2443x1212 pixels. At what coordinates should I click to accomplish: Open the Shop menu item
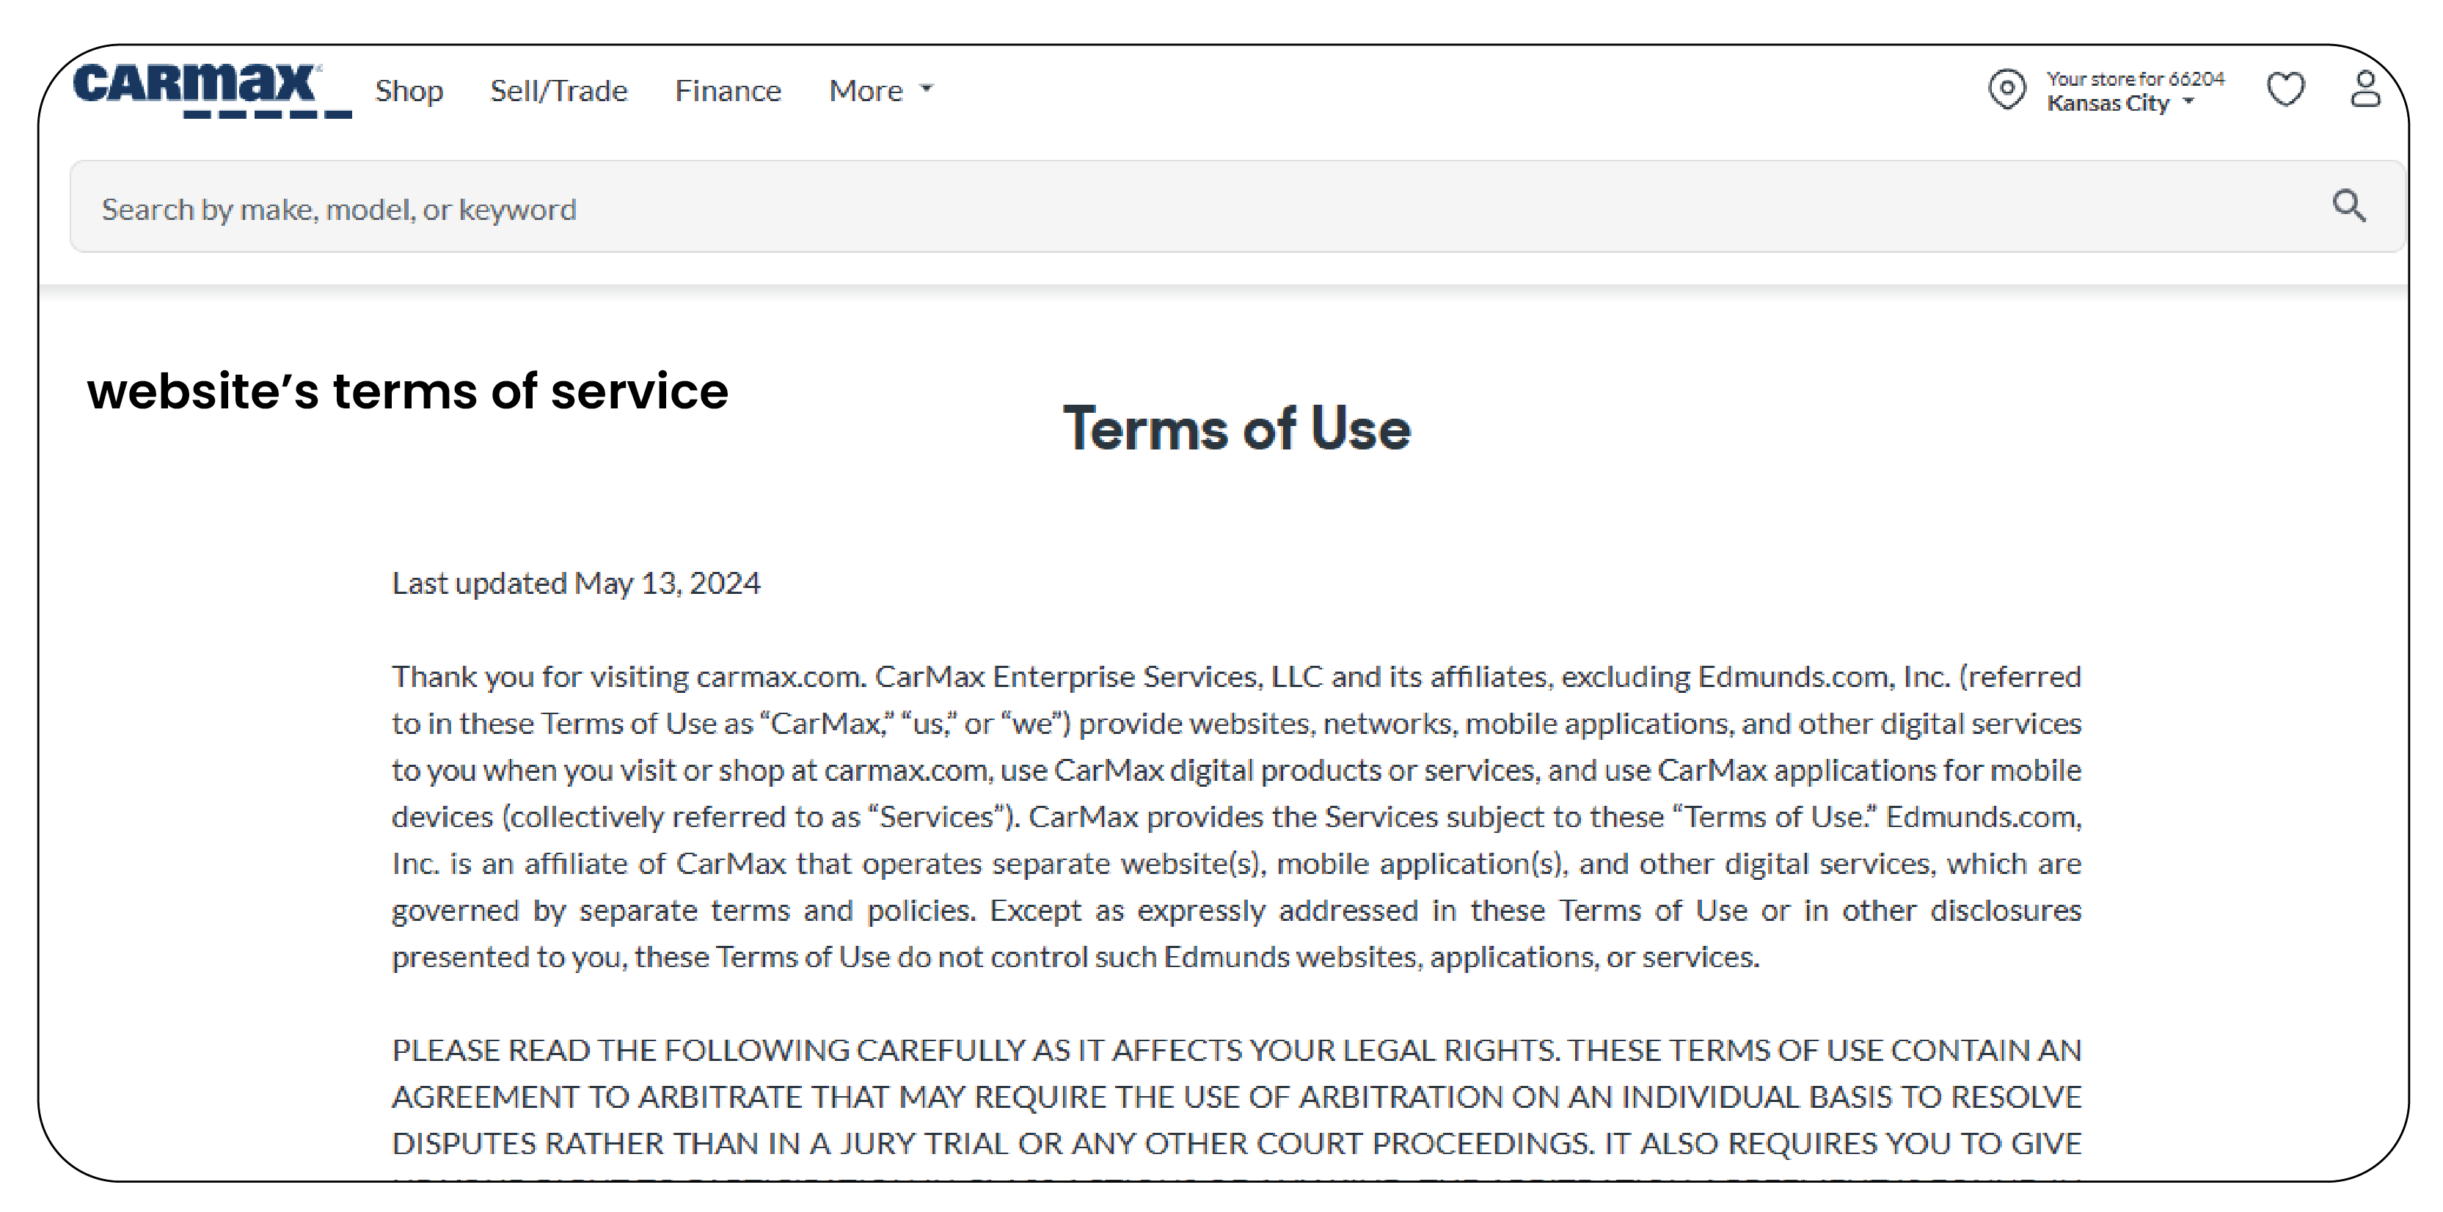(x=409, y=91)
